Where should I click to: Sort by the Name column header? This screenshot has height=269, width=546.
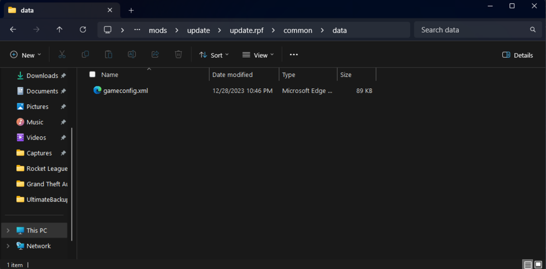(x=110, y=74)
